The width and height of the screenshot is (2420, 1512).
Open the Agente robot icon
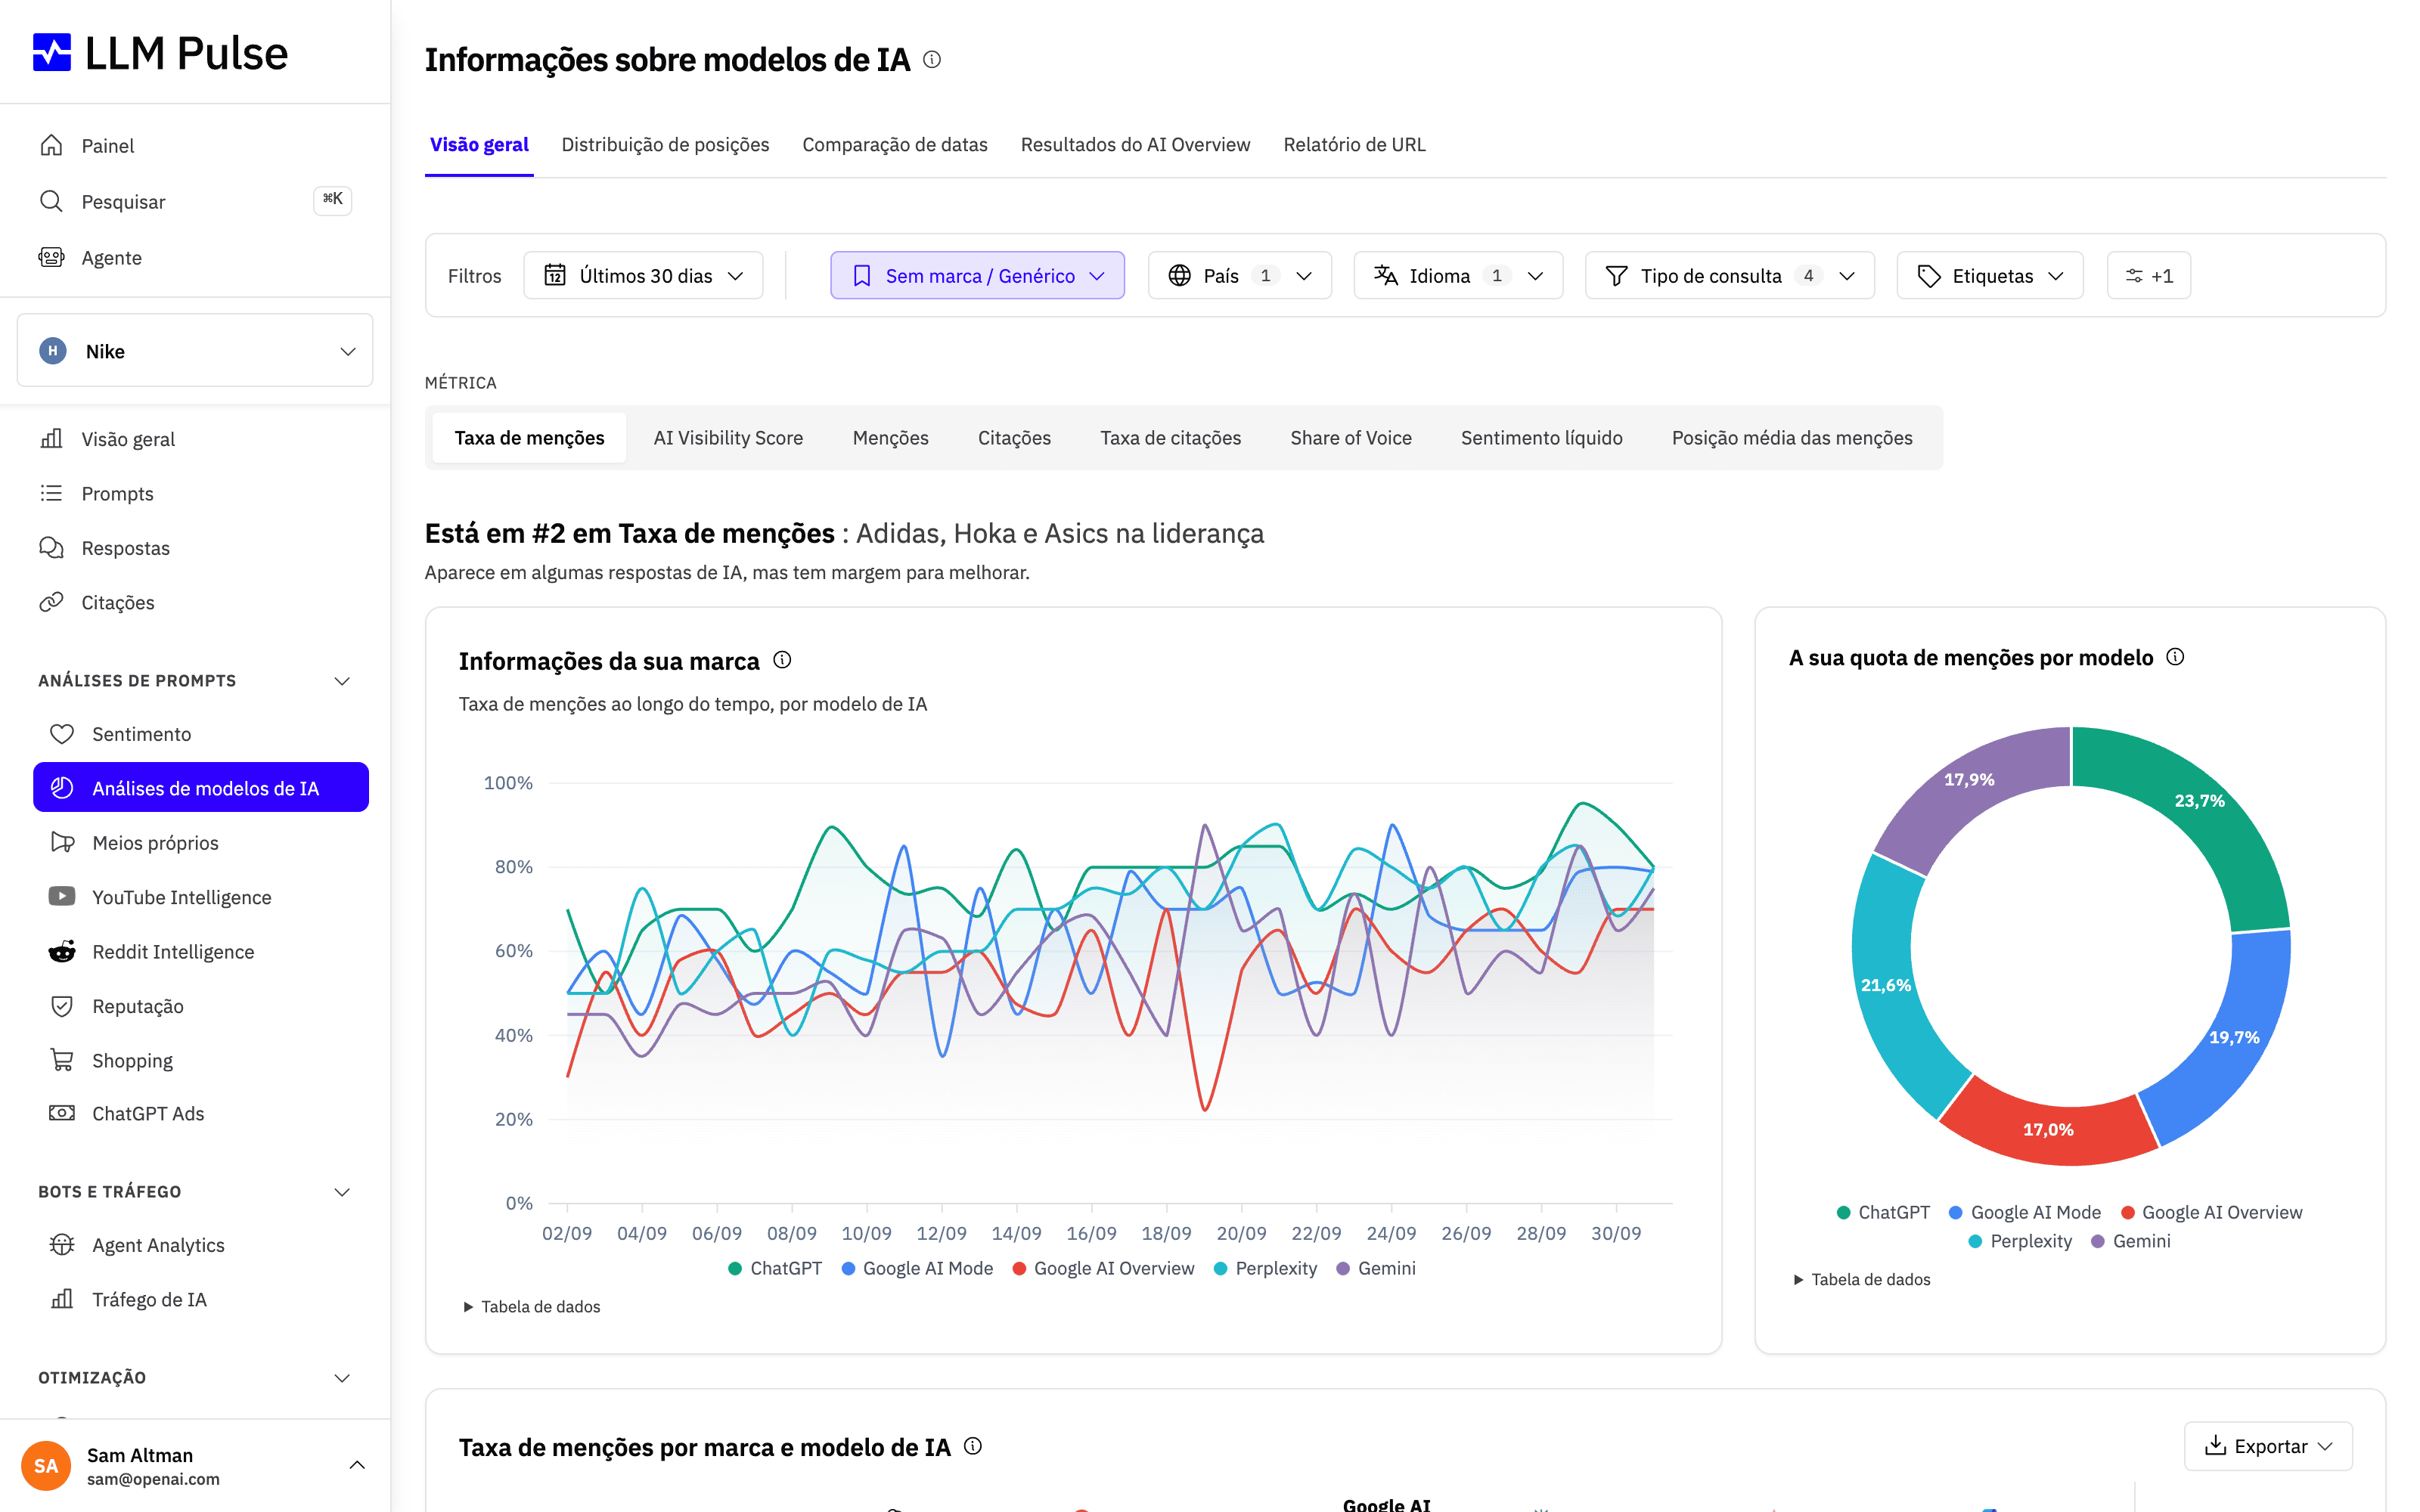click(51, 257)
